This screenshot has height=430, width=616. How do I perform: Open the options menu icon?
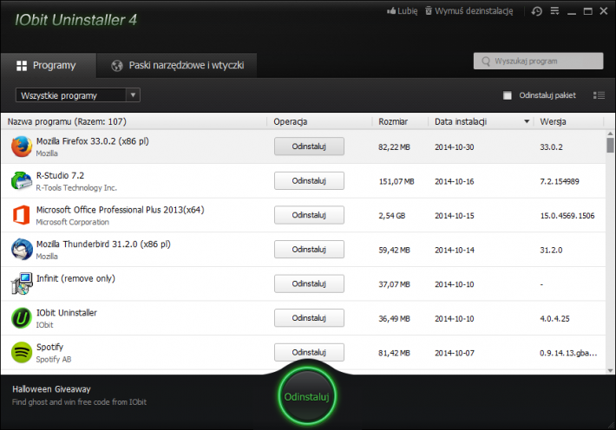pos(554,11)
